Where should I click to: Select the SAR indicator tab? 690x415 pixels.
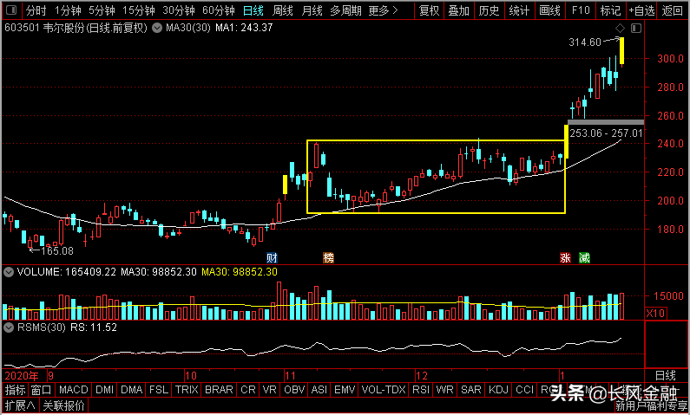point(471,390)
